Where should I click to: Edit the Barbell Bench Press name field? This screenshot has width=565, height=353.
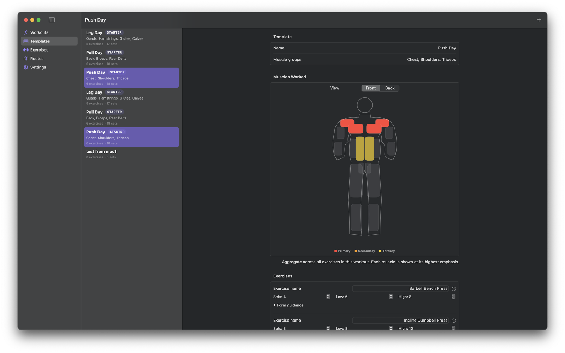[x=400, y=289]
